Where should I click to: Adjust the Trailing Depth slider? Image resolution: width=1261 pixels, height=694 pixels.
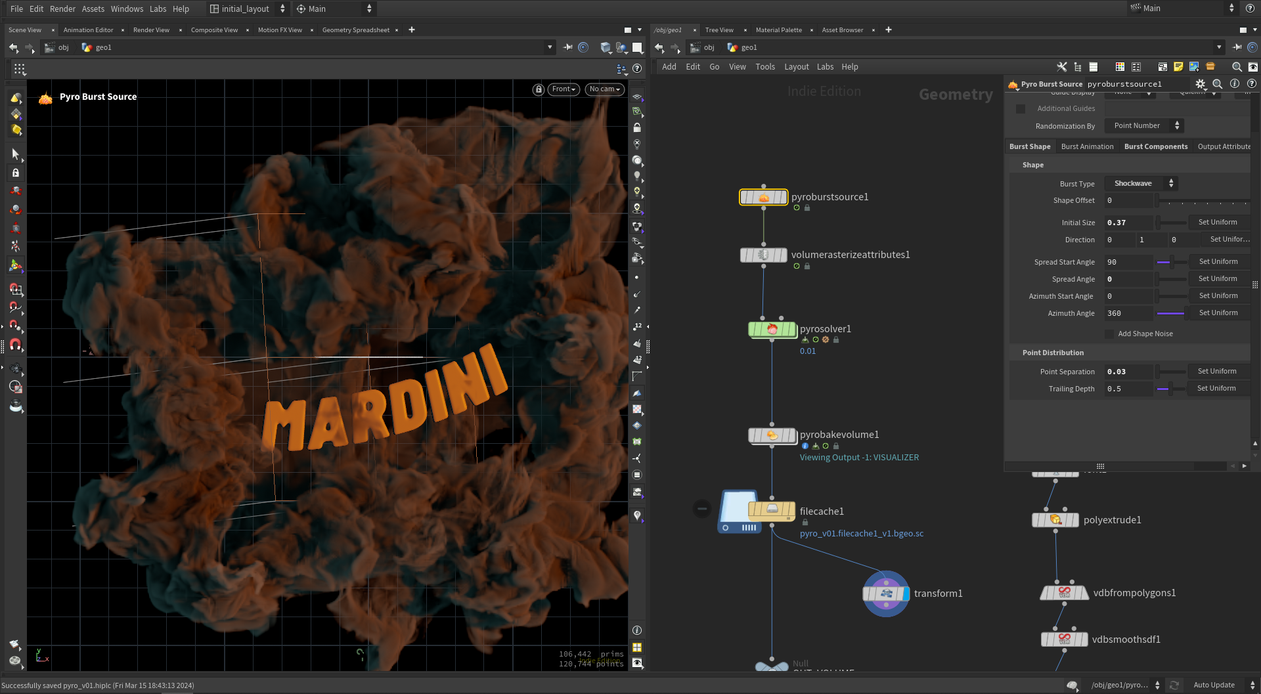point(1171,389)
